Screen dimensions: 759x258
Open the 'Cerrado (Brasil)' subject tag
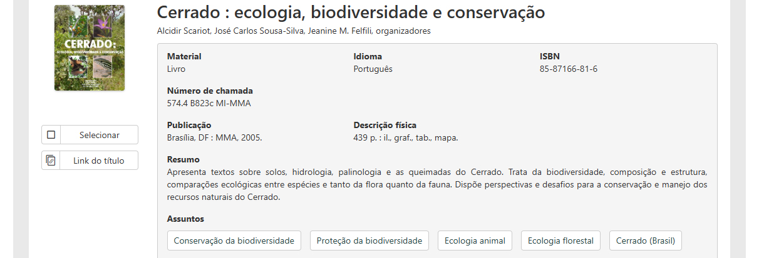pos(645,241)
